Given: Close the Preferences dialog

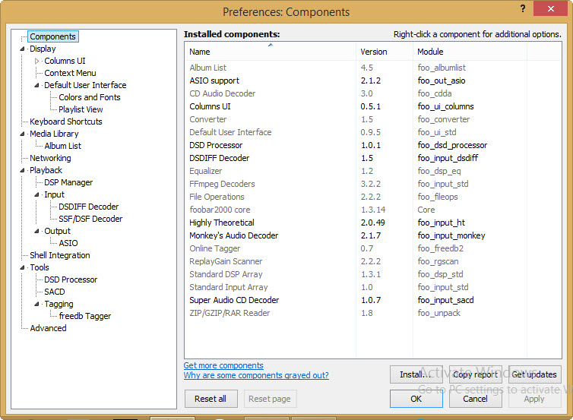Looking at the screenshot, I should click(550, 9).
